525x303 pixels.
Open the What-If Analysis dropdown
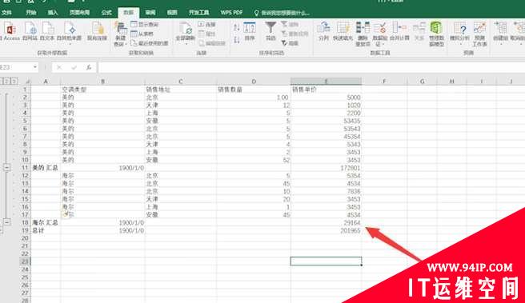tap(460, 44)
